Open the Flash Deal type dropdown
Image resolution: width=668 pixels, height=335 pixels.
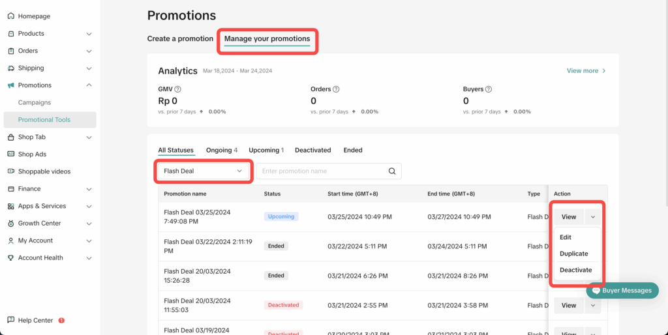coord(204,171)
